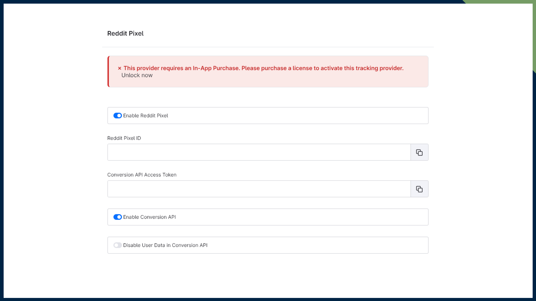Click the In-App Purchase error message text
536x301 pixels.
click(263, 68)
